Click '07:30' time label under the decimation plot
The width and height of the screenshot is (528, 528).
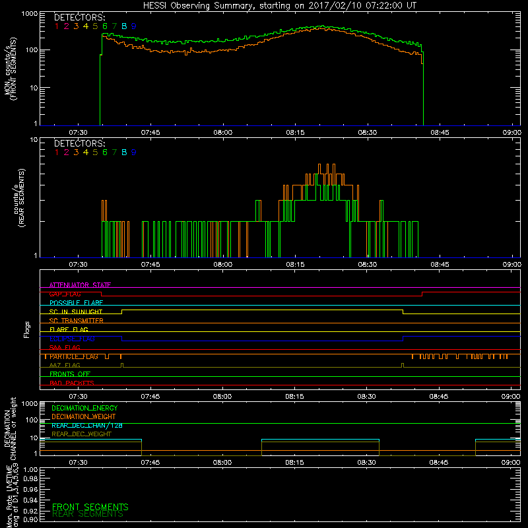click(x=78, y=463)
